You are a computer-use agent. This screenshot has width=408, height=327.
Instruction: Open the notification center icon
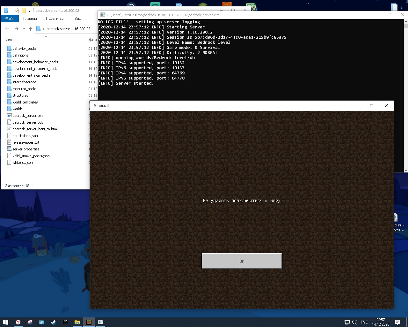[x=397, y=322]
